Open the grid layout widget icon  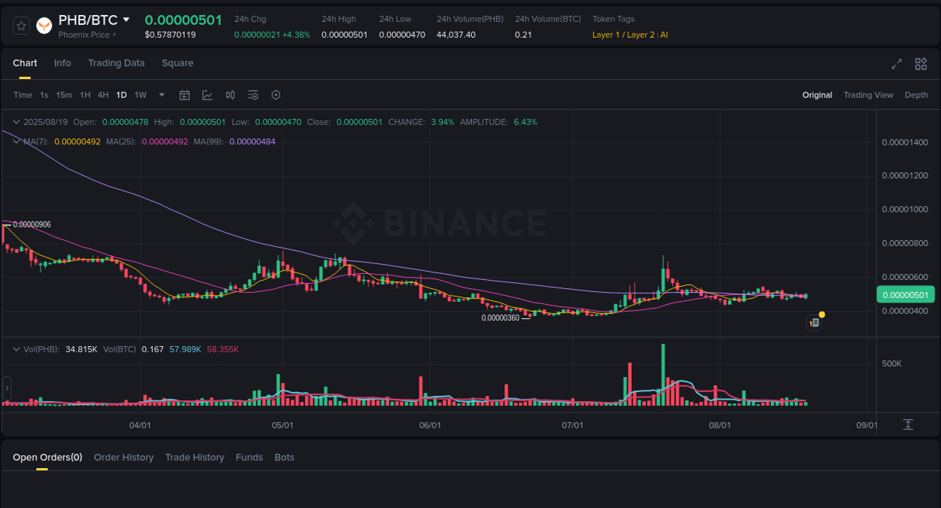click(921, 65)
